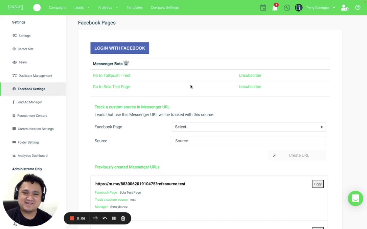Viewport: 367px width, 229px height.
Task: Click Perry Santiago's profile avatar
Action: click(x=299, y=8)
